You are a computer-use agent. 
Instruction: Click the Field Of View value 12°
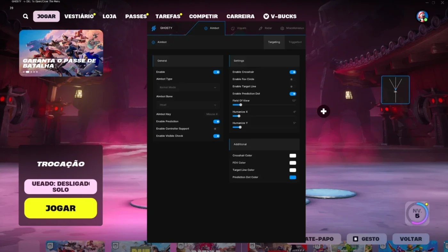pyautogui.click(x=294, y=101)
